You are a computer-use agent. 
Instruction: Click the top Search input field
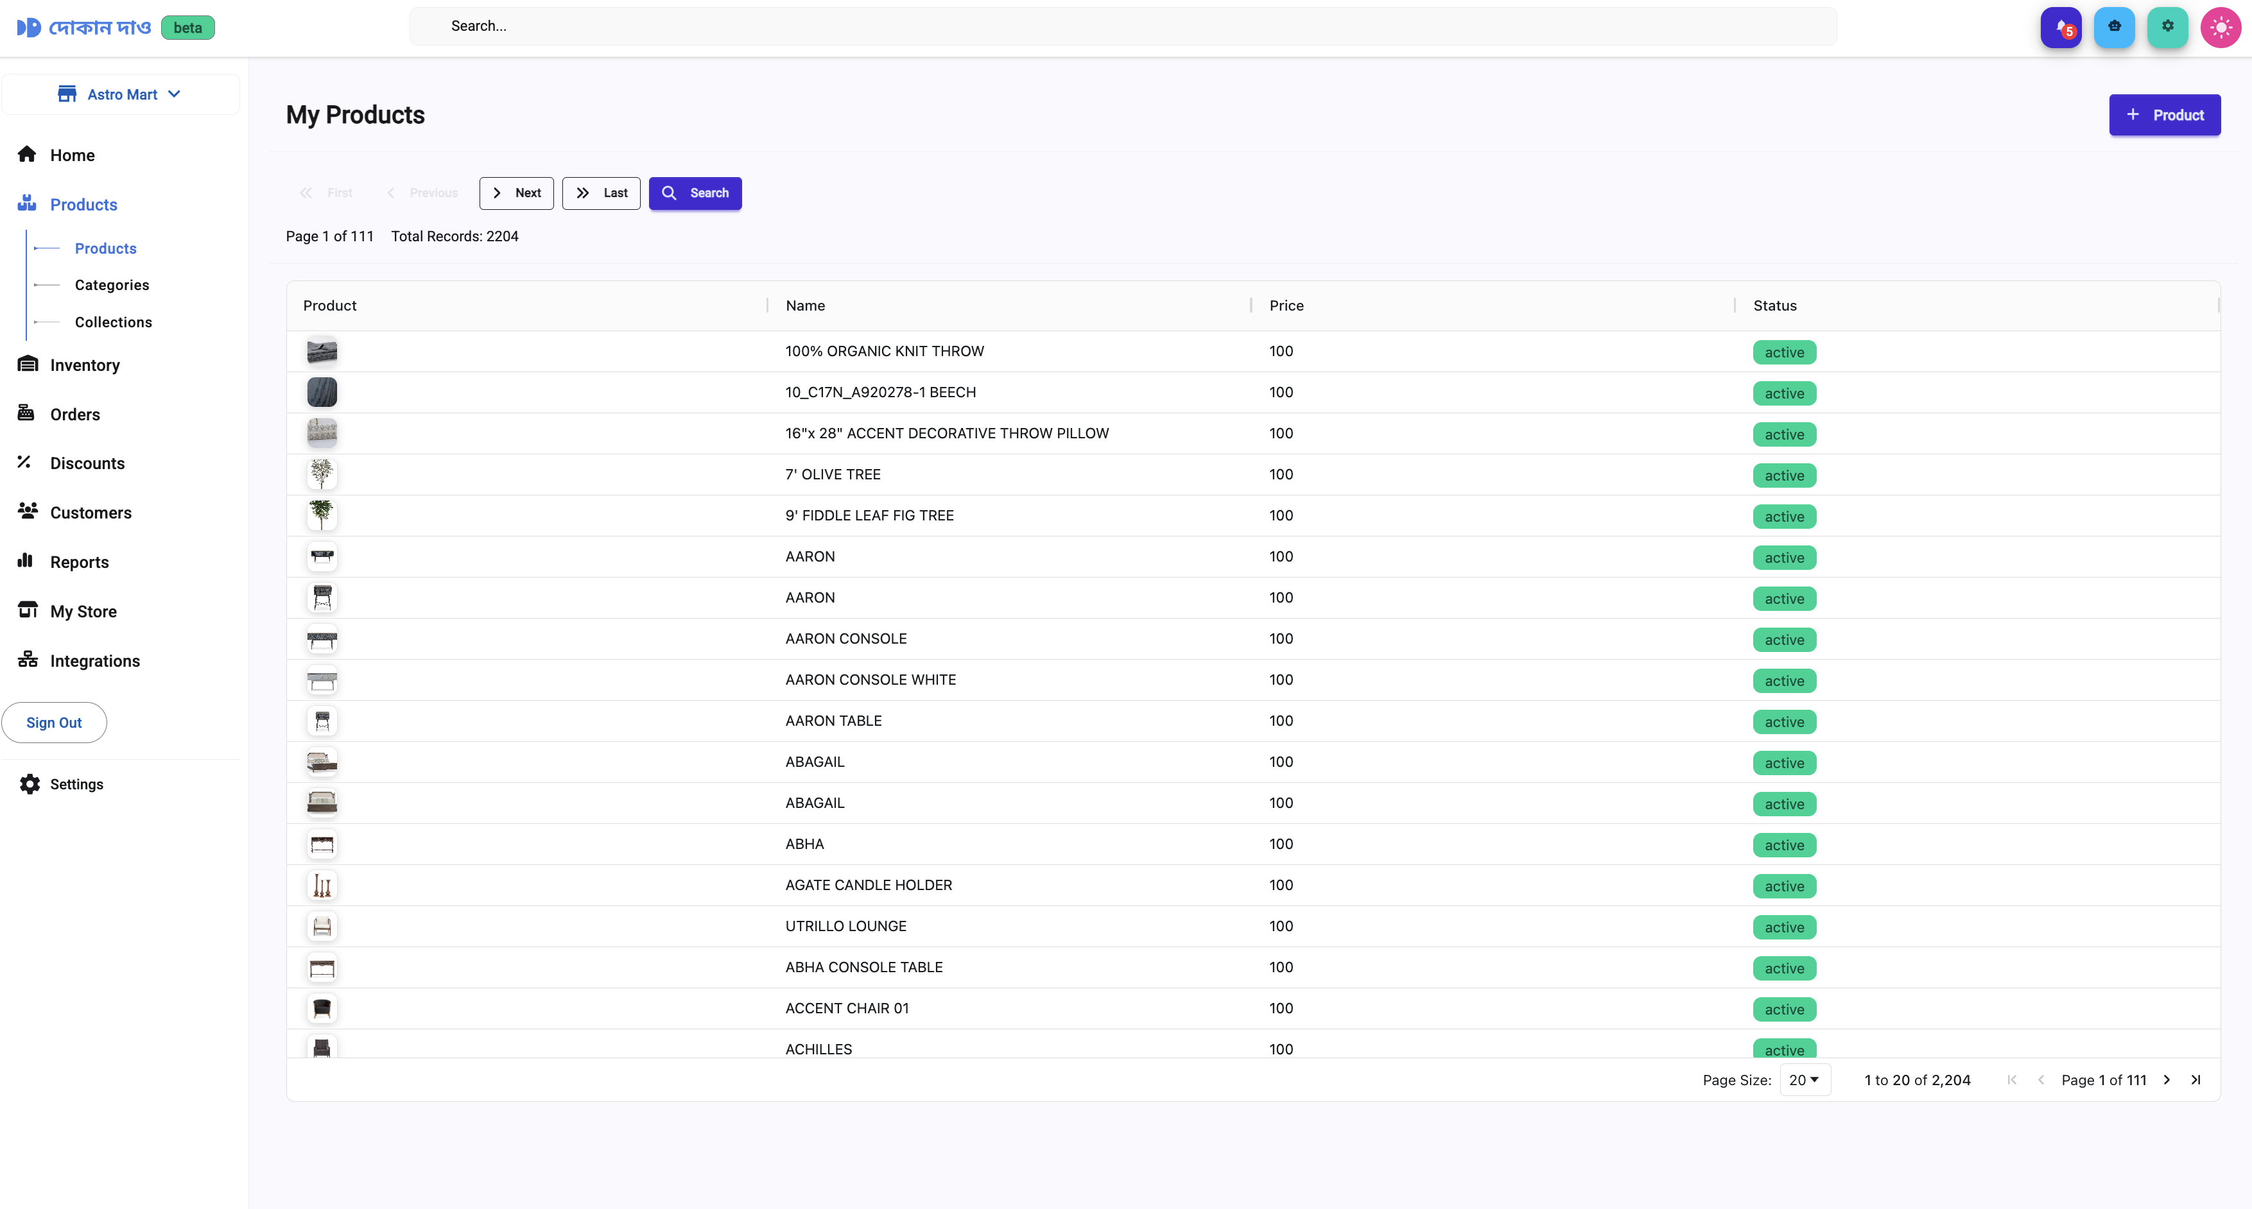pos(1123,26)
